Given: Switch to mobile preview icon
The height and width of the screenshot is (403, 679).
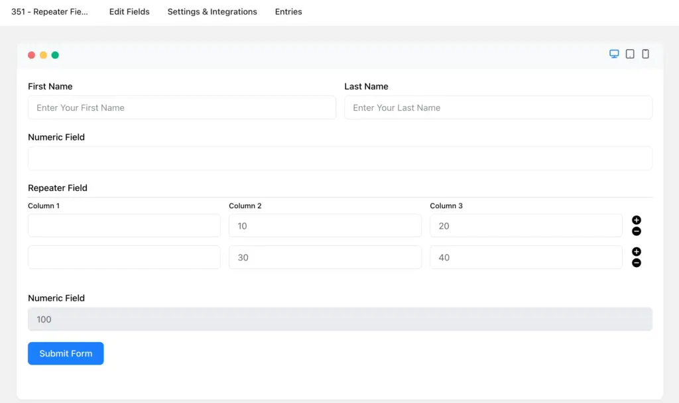Looking at the screenshot, I should pyautogui.click(x=645, y=54).
